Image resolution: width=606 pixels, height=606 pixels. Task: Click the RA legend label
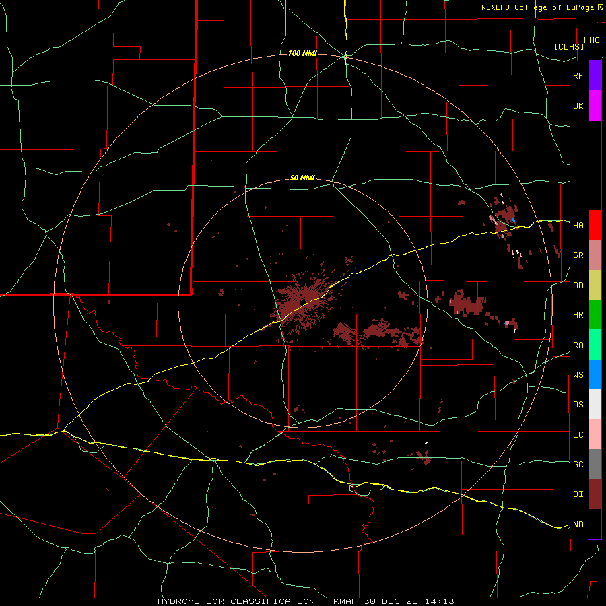click(x=578, y=345)
